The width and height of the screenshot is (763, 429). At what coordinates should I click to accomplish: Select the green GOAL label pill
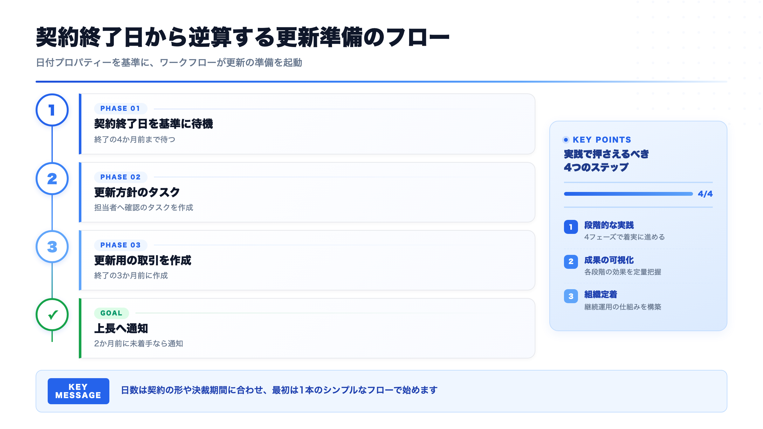[x=111, y=313]
